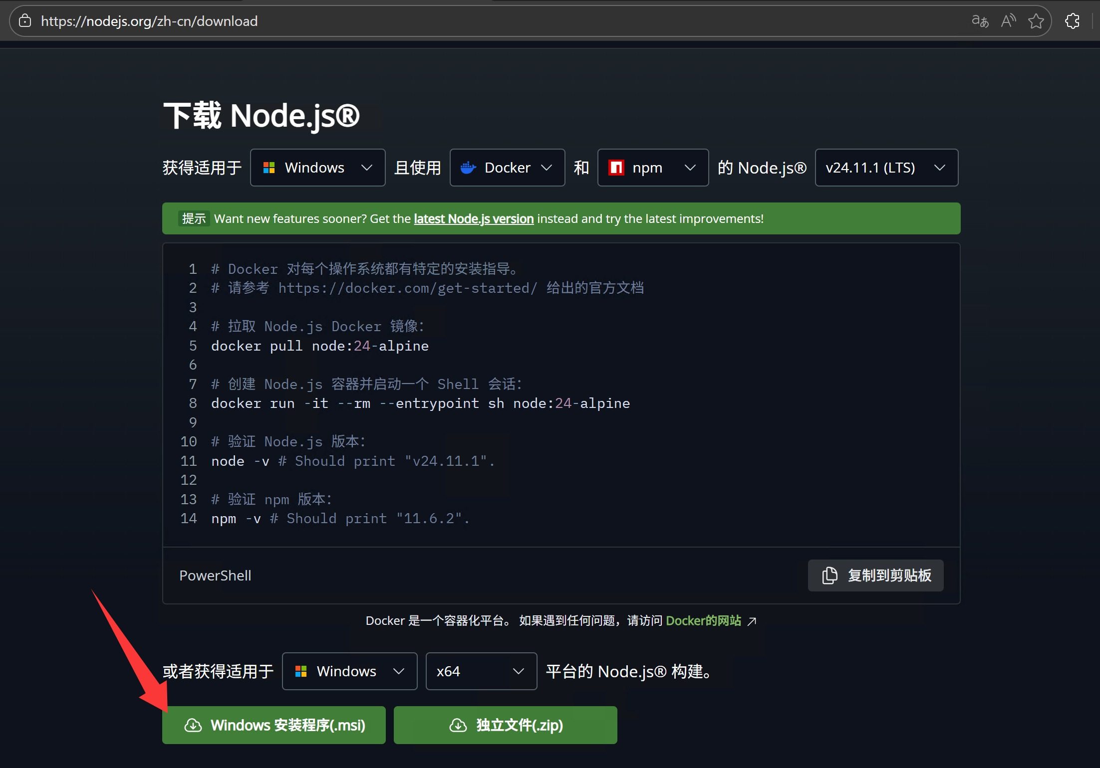
Task: Click the browser translate icon
Action: pos(980,21)
